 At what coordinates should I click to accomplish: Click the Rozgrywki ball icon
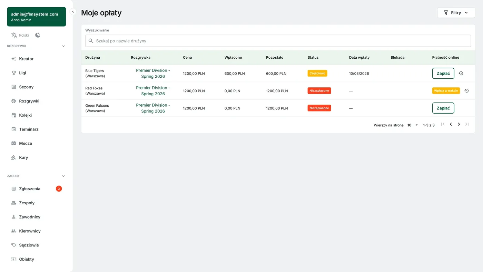coord(14,101)
